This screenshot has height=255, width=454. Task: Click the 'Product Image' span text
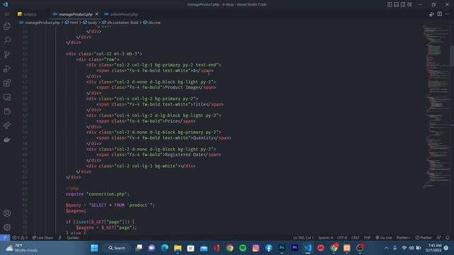click(182, 87)
